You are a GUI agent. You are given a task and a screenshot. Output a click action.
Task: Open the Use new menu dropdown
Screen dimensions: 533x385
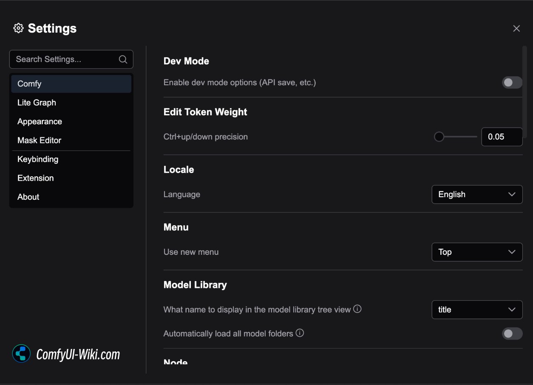[477, 252]
